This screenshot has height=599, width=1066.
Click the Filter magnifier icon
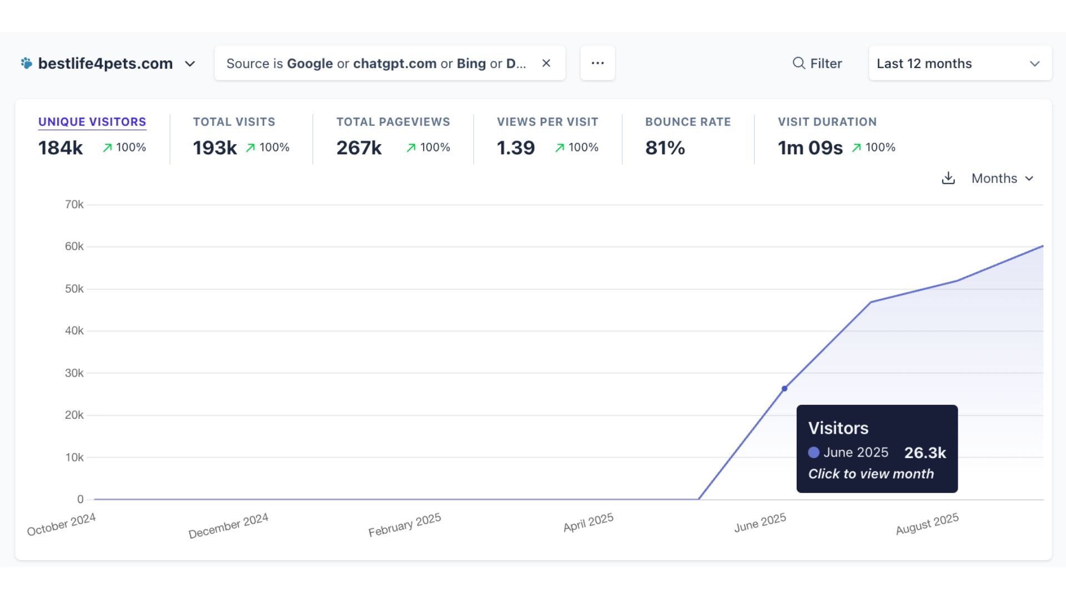pos(798,63)
